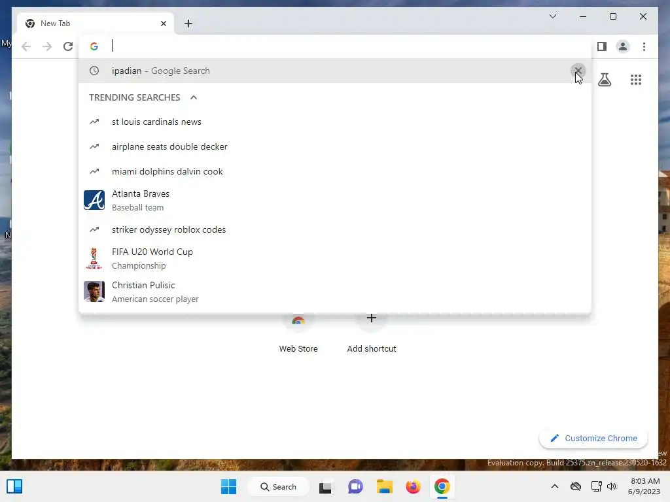Close the New Tab tab
Screen dimensions: 670x502
point(163,24)
